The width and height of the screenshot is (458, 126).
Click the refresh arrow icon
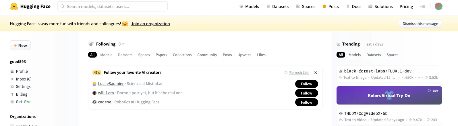[x=286, y=72]
